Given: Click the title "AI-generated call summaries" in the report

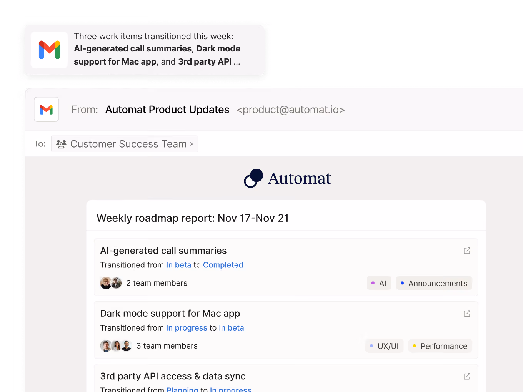Looking at the screenshot, I should [x=163, y=251].
